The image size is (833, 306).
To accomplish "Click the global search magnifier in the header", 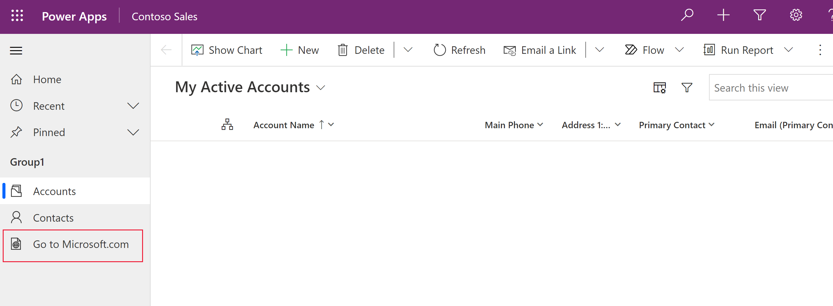I will [x=687, y=15].
